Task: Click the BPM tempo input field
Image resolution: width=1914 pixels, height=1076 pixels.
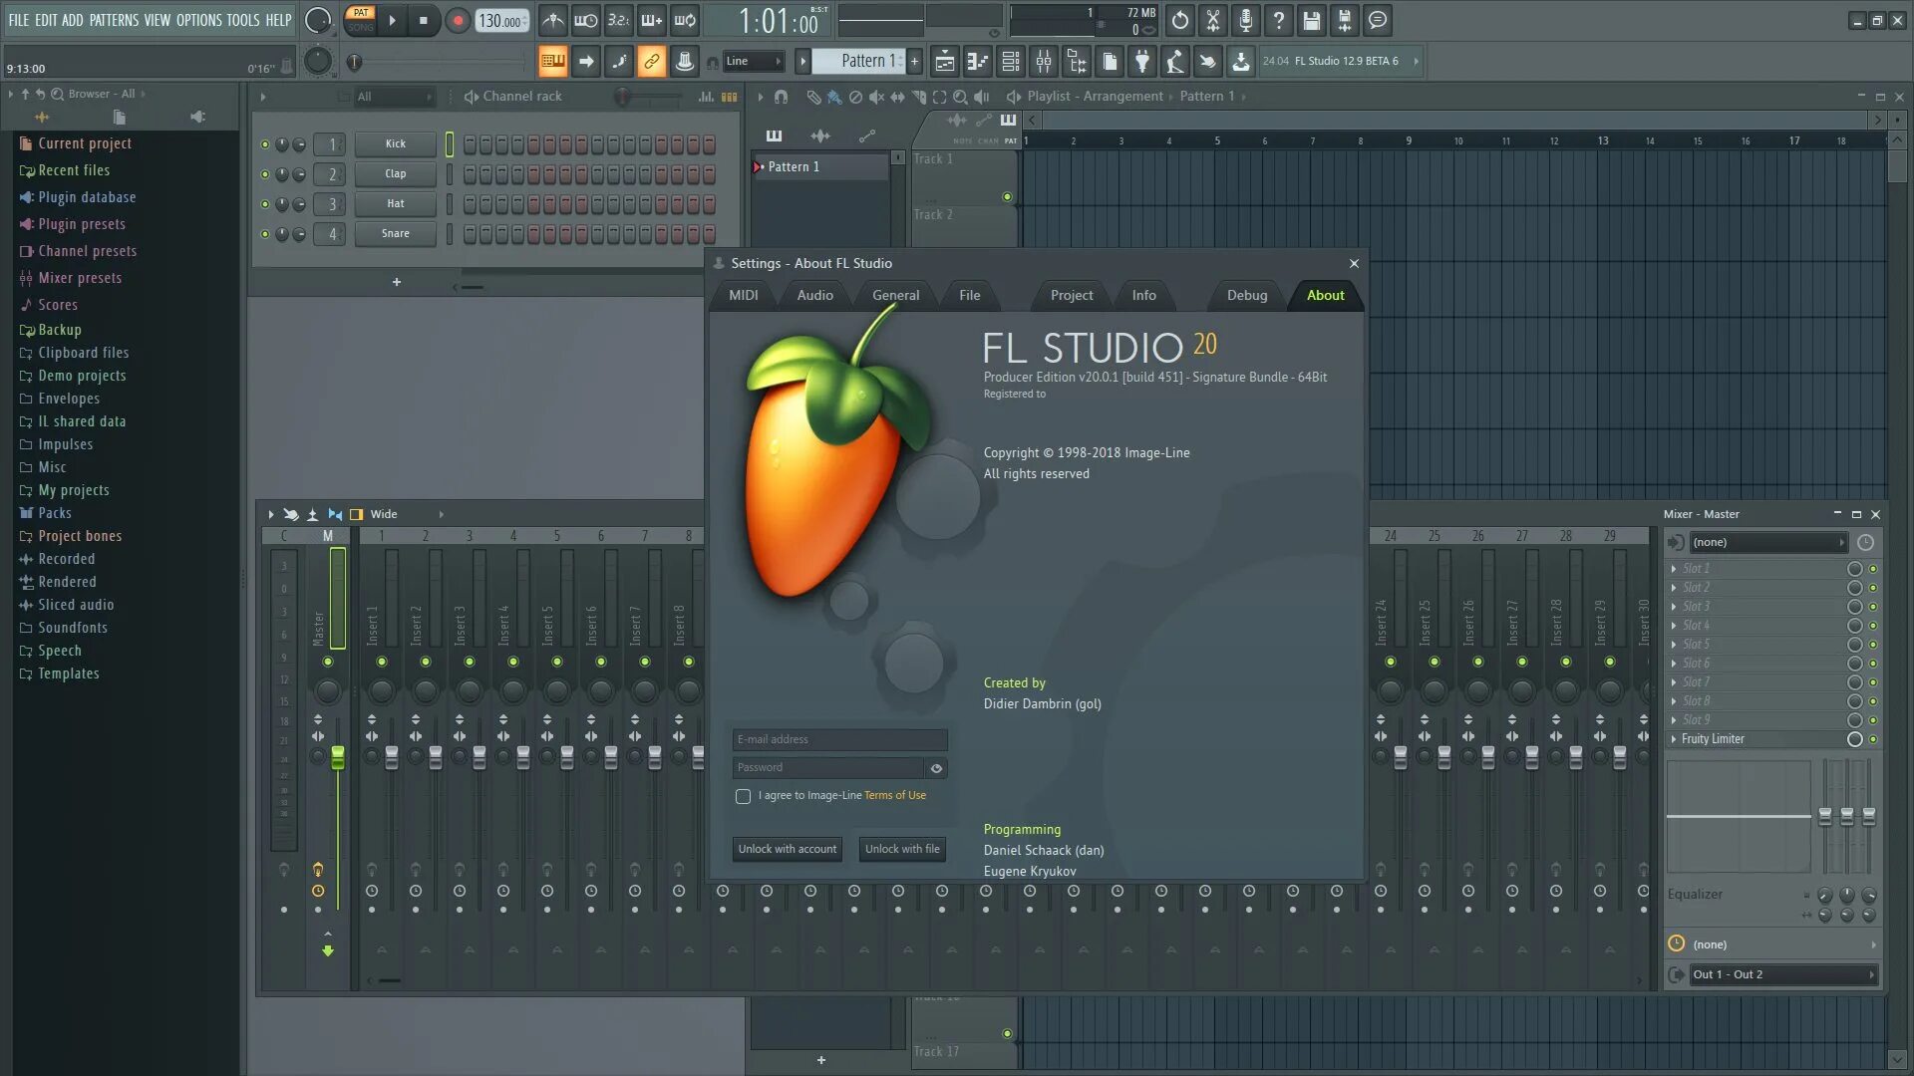Action: click(499, 18)
